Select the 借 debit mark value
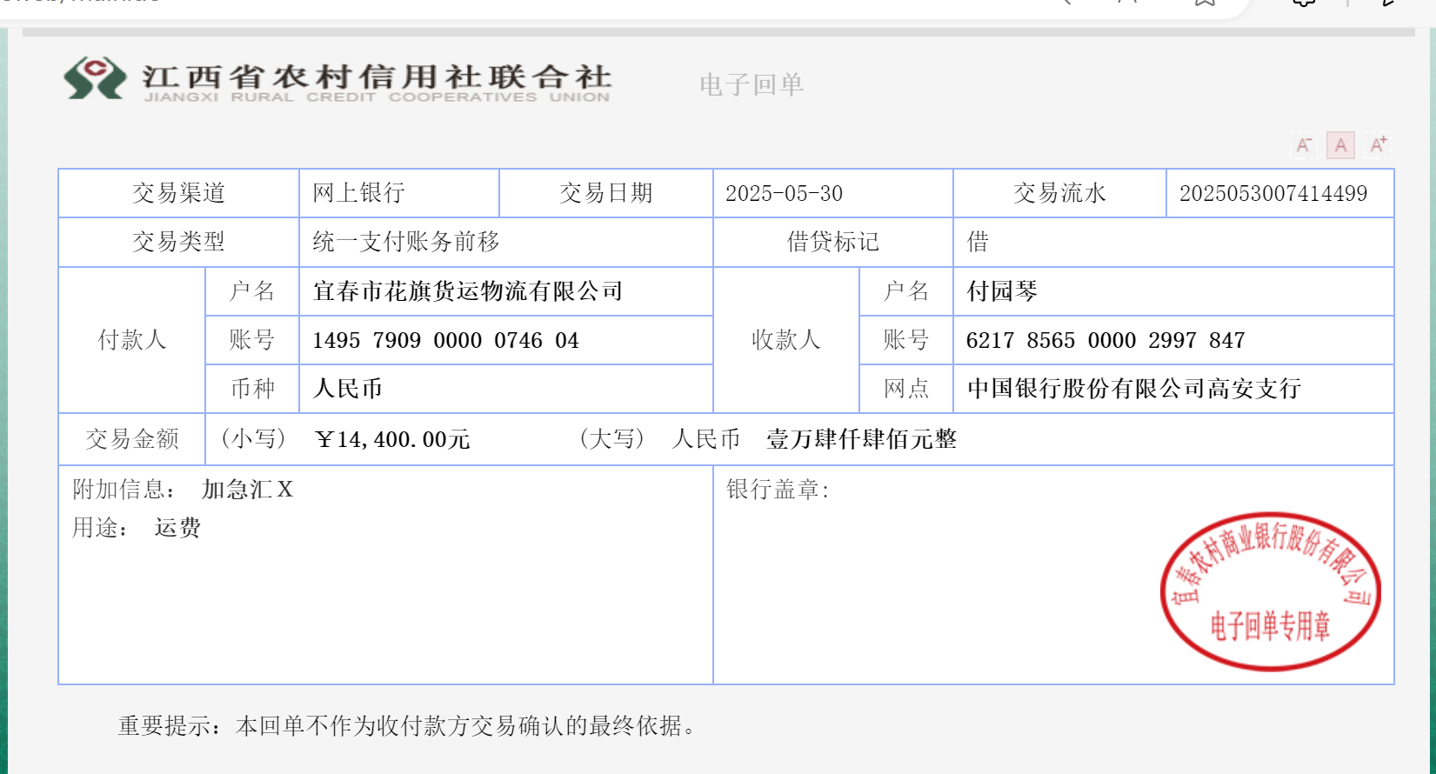Screen dimensions: 1436x774 (x=978, y=242)
